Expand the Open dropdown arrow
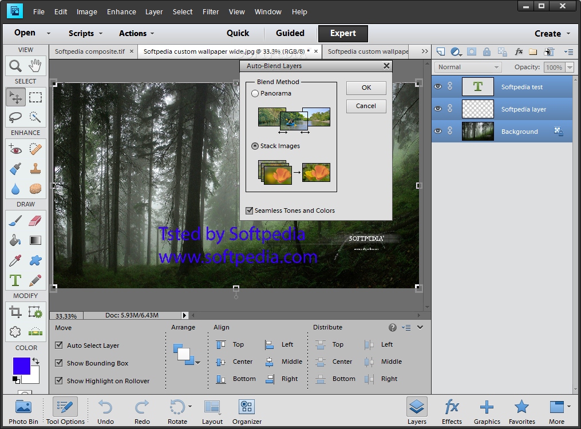Image resolution: width=581 pixels, height=429 pixels. pos(49,33)
